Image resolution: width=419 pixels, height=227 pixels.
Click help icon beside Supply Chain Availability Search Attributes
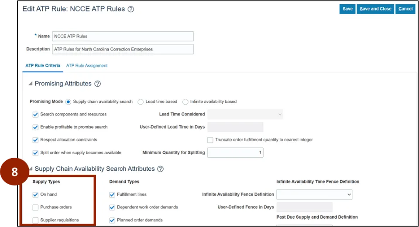[x=160, y=169]
